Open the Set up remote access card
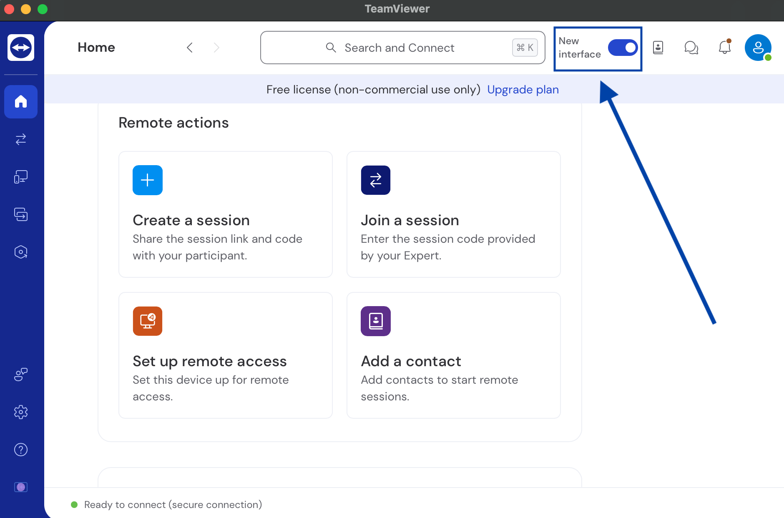The height and width of the screenshot is (518, 784). (x=226, y=355)
